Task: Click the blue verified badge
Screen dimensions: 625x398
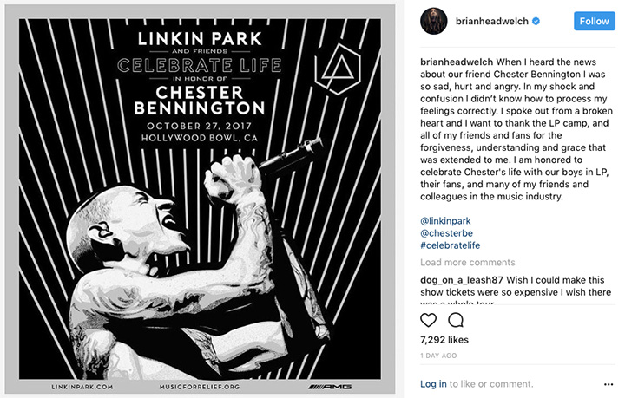Action: (x=536, y=21)
